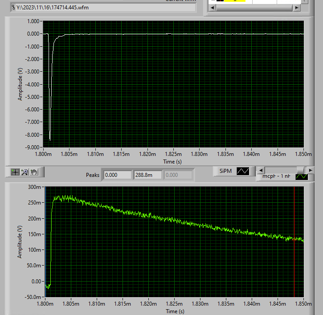Click the yellow color swatch cell
Image resolution: width=323 pixels, height=315 pixels.
tap(235, 1)
